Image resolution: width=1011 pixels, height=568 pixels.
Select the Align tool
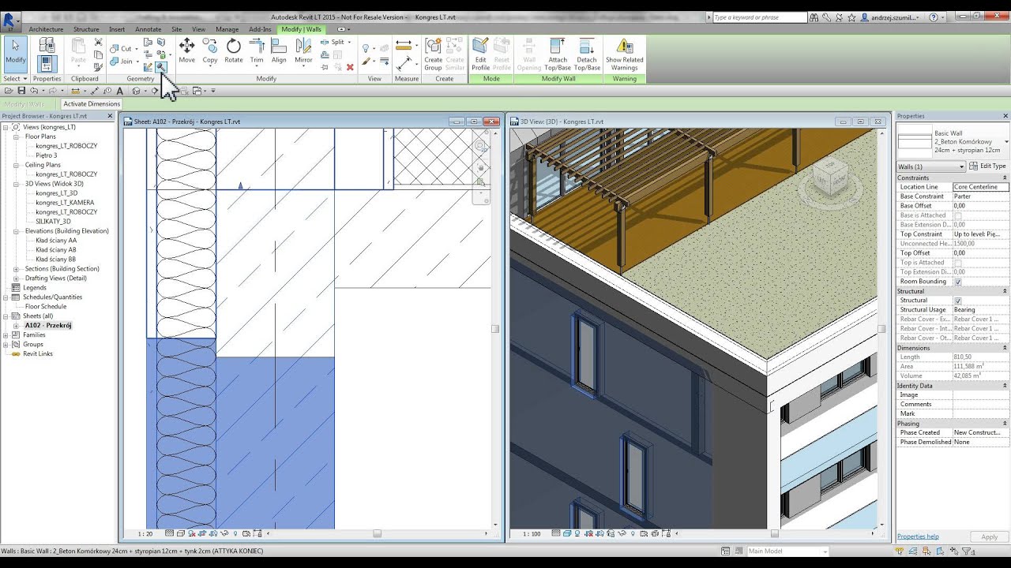coord(279,50)
